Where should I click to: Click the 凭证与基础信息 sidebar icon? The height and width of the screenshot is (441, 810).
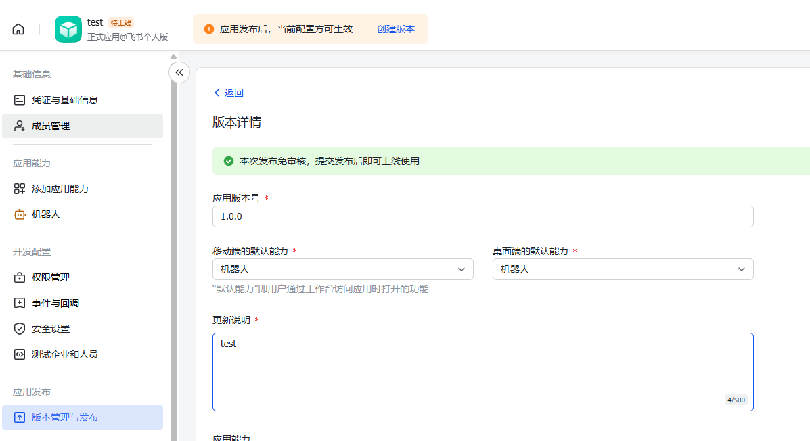(x=20, y=100)
